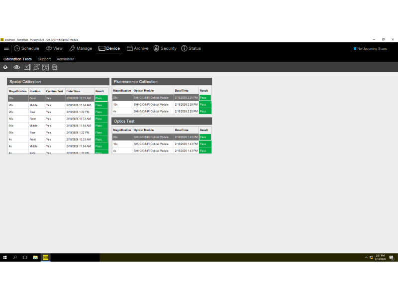The height and width of the screenshot is (299, 398).
Task: Click the refresh icon in the toolbar
Action: click(x=5, y=67)
